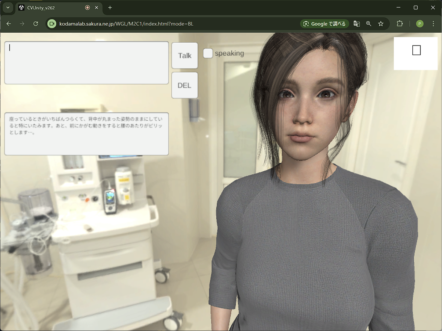This screenshot has height=331, width=442.
Task: Click the small square in white panel
Action: (x=416, y=50)
